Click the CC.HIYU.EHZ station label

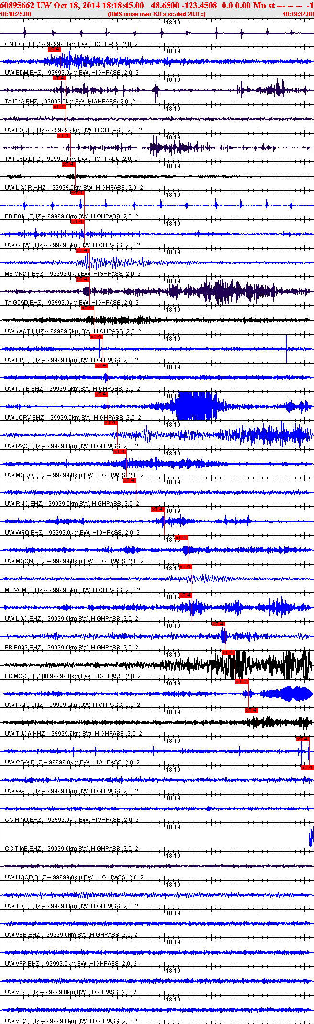click(23, 820)
